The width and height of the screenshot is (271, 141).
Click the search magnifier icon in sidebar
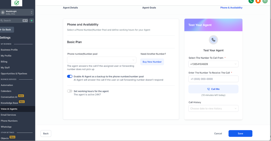(x=1, y=21)
